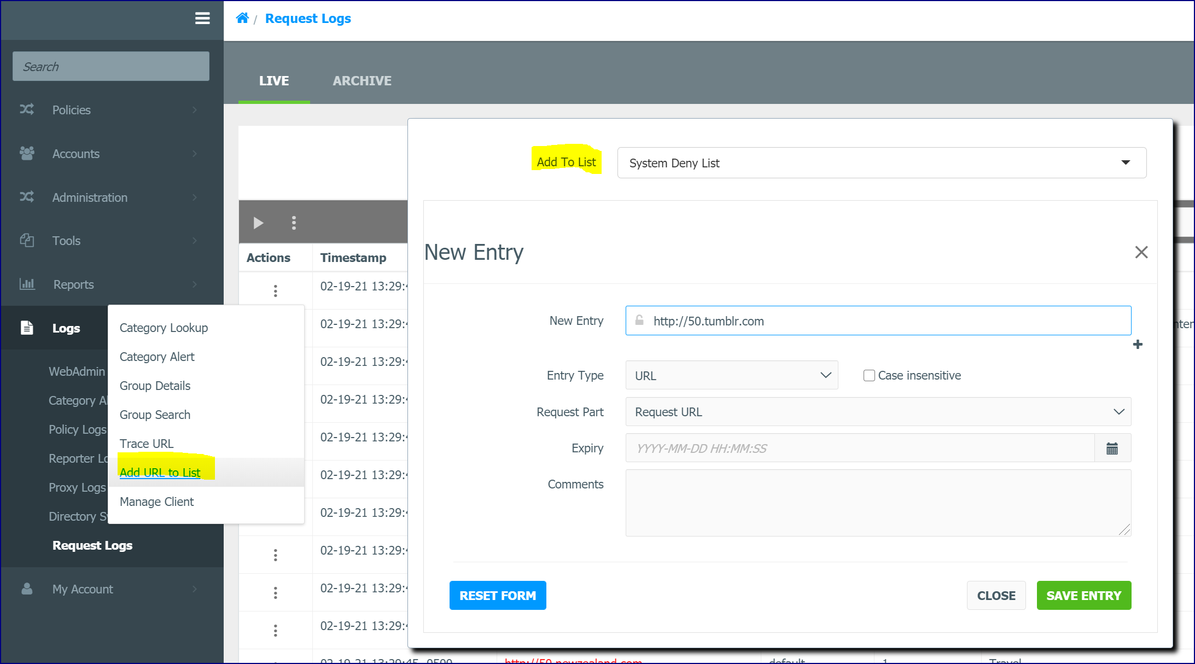This screenshot has height=664, width=1195.
Task: Switch to the LIVE tab
Action: click(274, 80)
